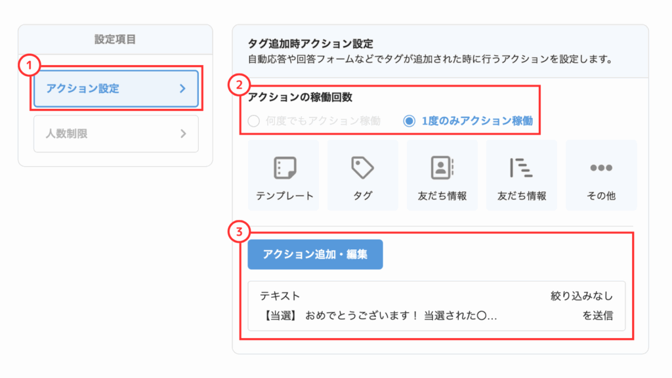Click the 【当選】 message text row
Image resolution: width=672 pixels, height=378 pixels.
[379, 316]
